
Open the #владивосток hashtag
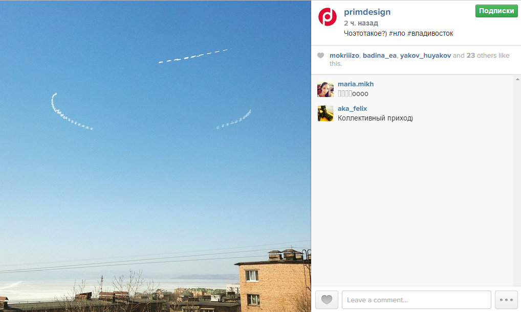(x=430, y=34)
